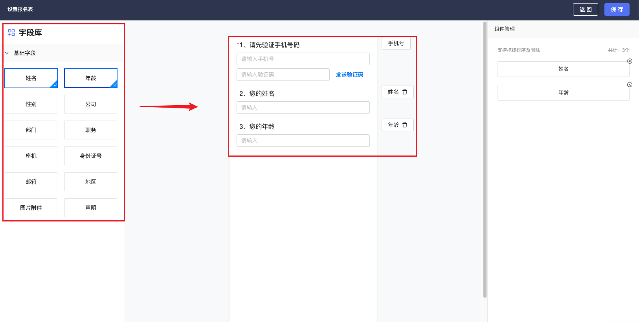Choose the 图片附件 field
639x322 pixels.
tap(31, 208)
